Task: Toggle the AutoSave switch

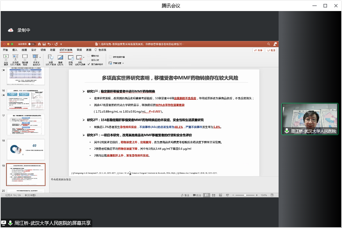Action: [x=31, y=44]
